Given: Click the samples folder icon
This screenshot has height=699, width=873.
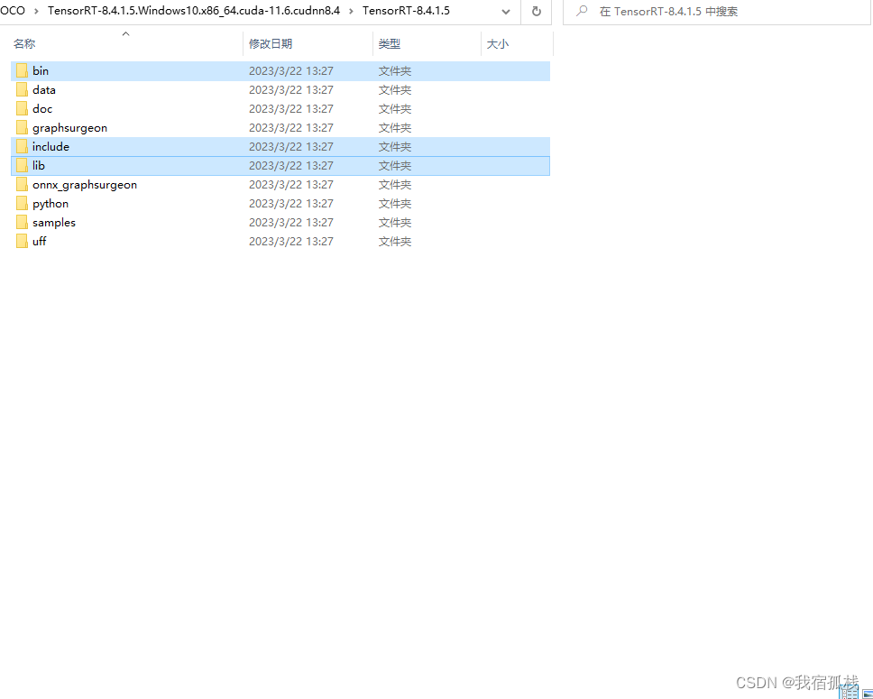Looking at the screenshot, I should point(22,222).
